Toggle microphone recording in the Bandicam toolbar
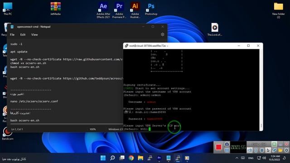The height and width of the screenshot is (163, 290). click(x=256, y=150)
